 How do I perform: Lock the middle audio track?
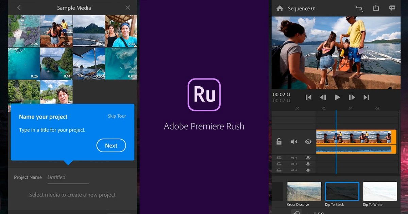pos(279,164)
